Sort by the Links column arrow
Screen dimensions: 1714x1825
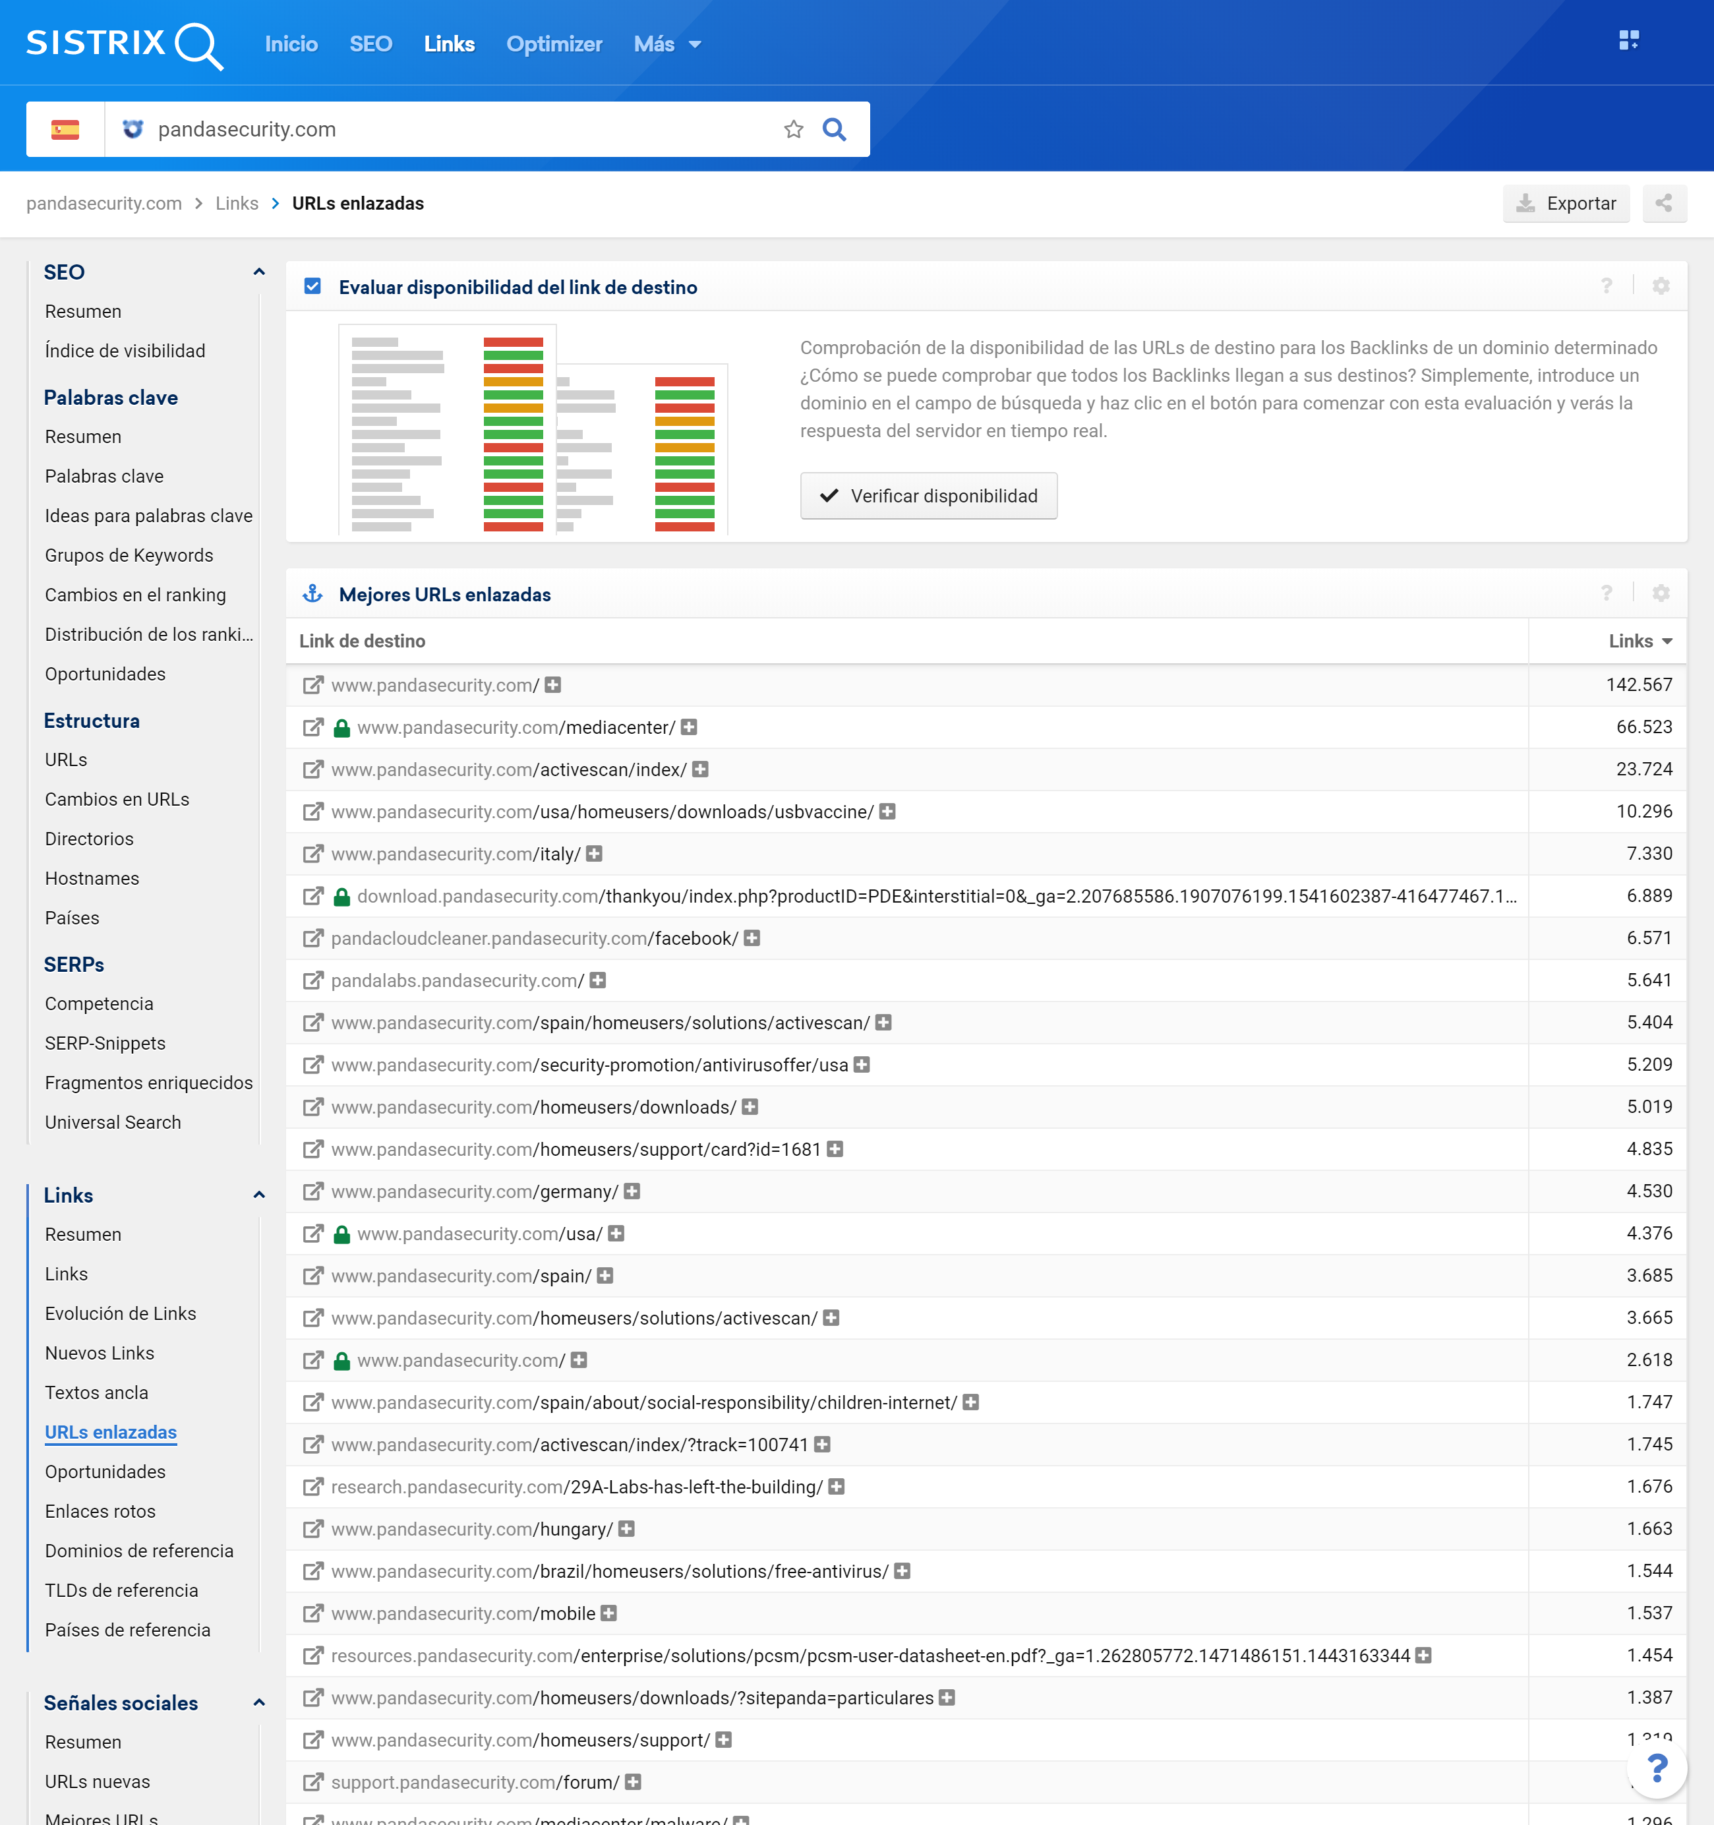(x=1667, y=642)
